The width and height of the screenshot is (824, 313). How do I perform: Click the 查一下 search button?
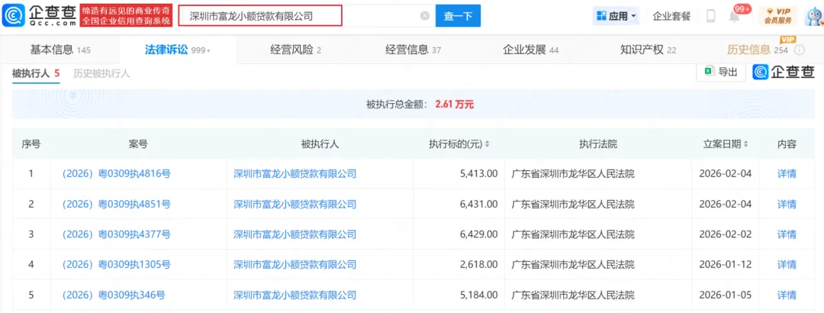[x=458, y=16]
